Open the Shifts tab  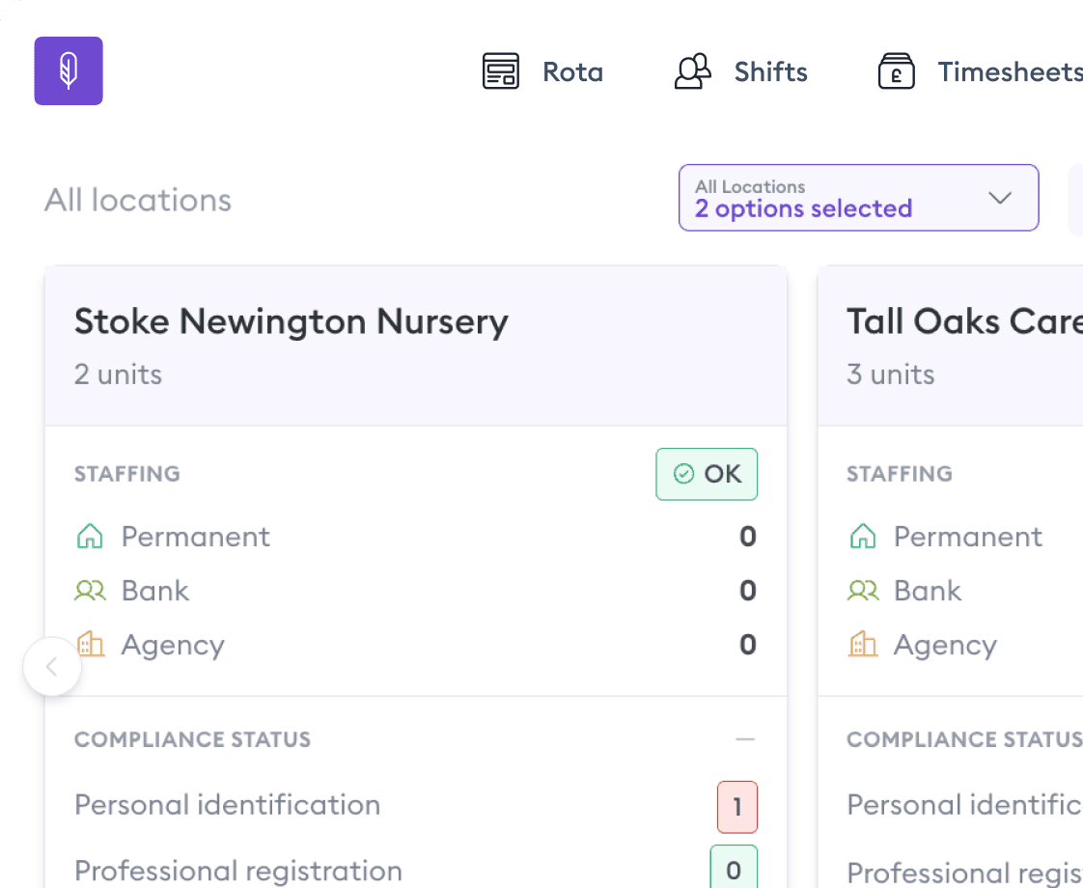click(741, 71)
